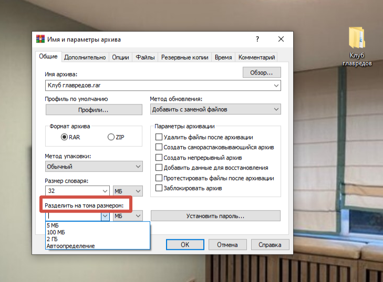Open the volume size МБ units dropdown

click(128, 216)
